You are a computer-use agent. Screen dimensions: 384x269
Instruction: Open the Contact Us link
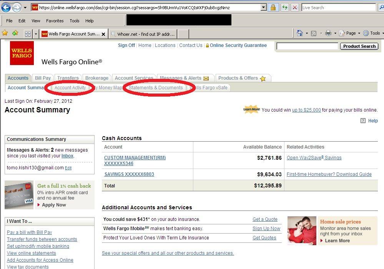[191, 45]
